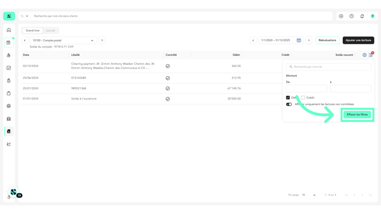Switch to the Grand livre tab

[x=33, y=30]
